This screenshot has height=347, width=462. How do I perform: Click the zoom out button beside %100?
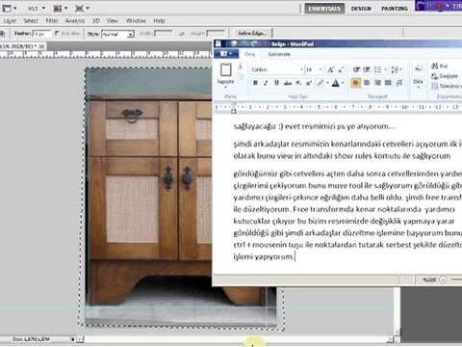443,280
